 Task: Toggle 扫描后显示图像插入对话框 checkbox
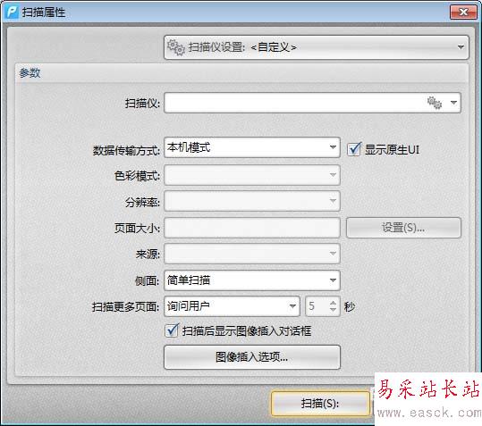[x=172, y=330]
